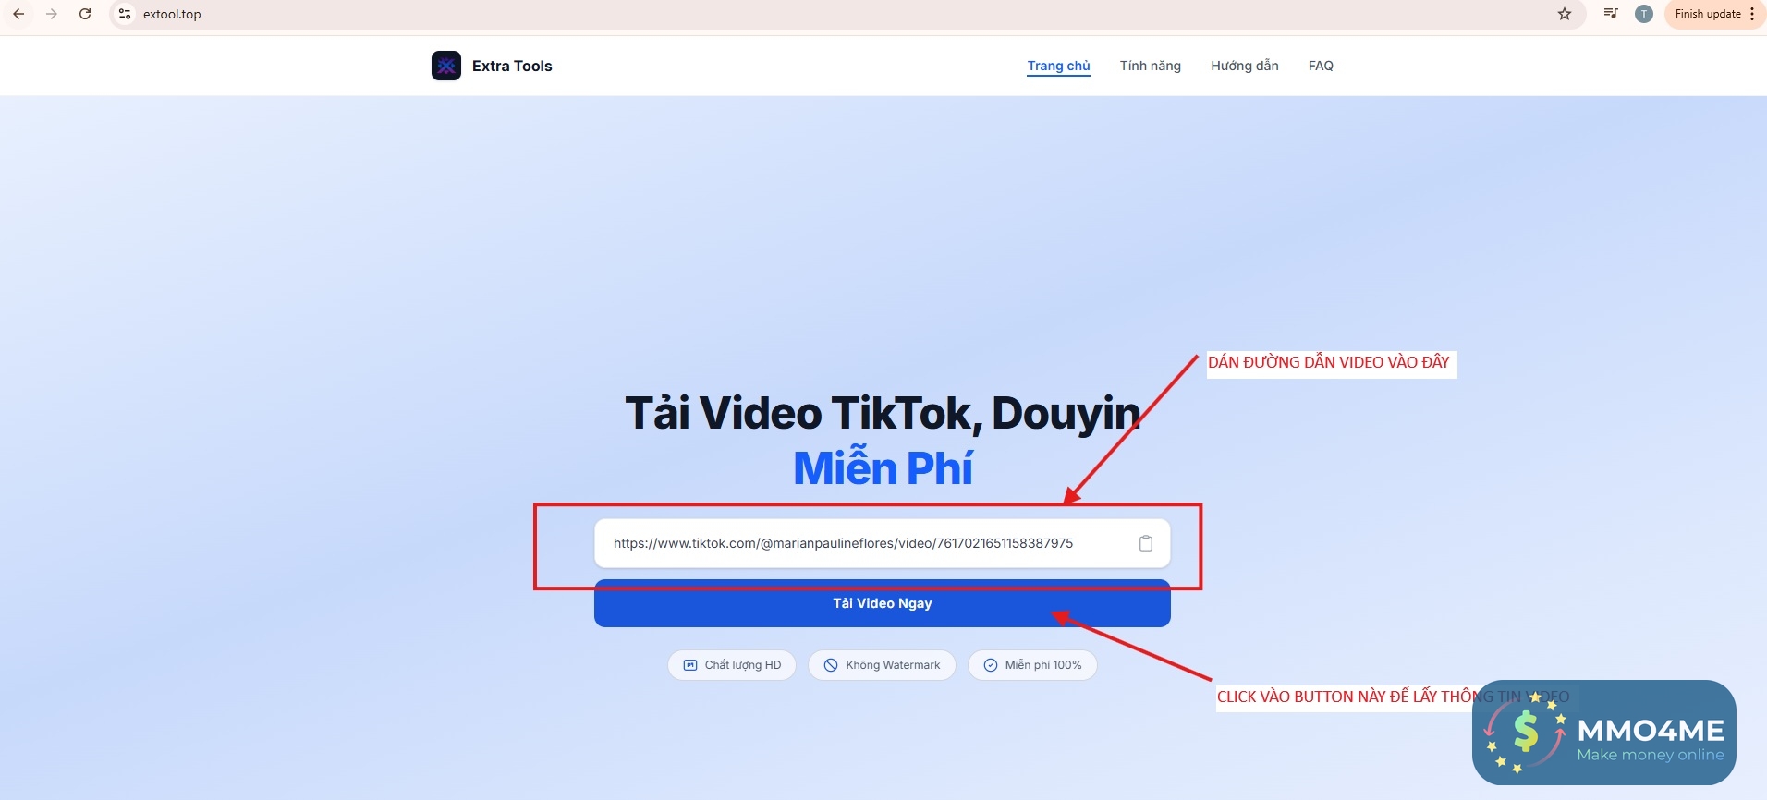Open the FAQ nav item
This screenshot has width=1767, height=800.
pos(1321,66)
